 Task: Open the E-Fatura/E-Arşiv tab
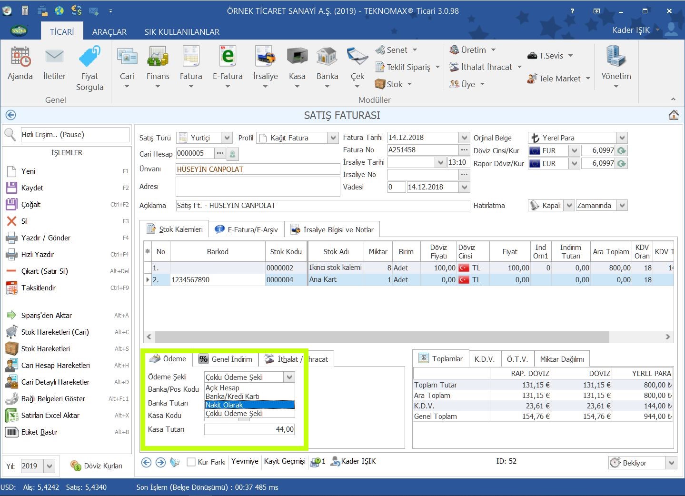(x=247, y=229)
